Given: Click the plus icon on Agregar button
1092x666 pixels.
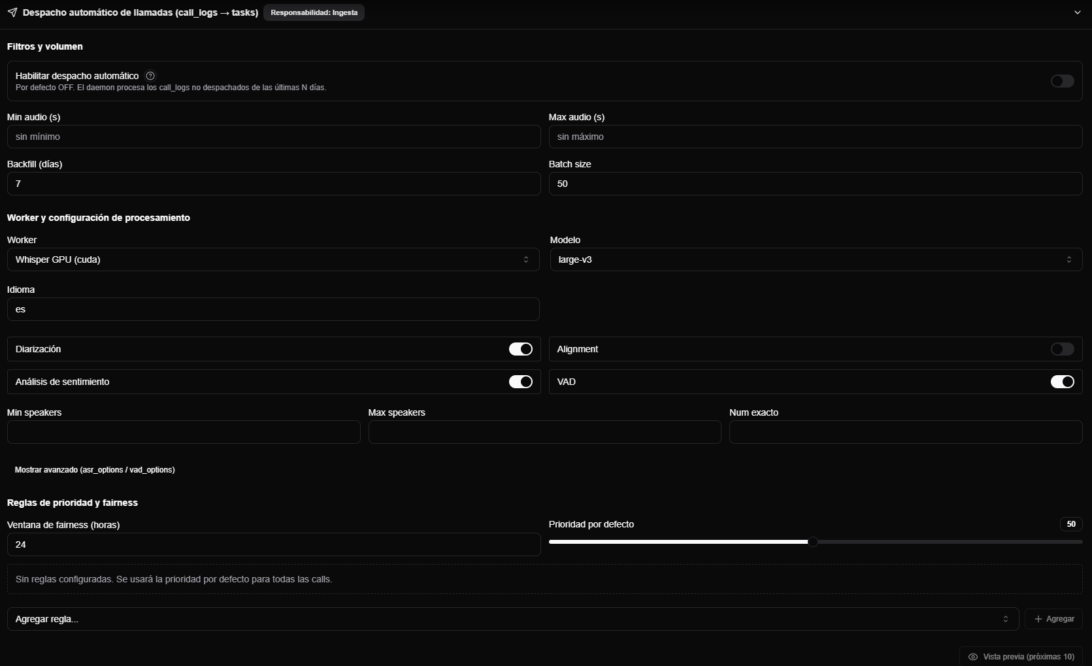Looking at the screenshot, I should tap(1038, 619).
